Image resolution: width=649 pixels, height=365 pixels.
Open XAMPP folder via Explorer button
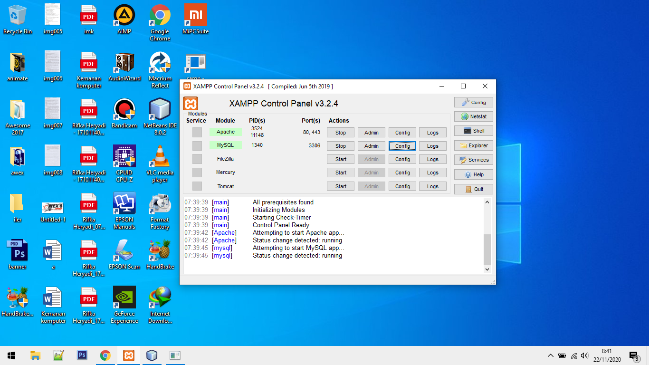(474, 145)
